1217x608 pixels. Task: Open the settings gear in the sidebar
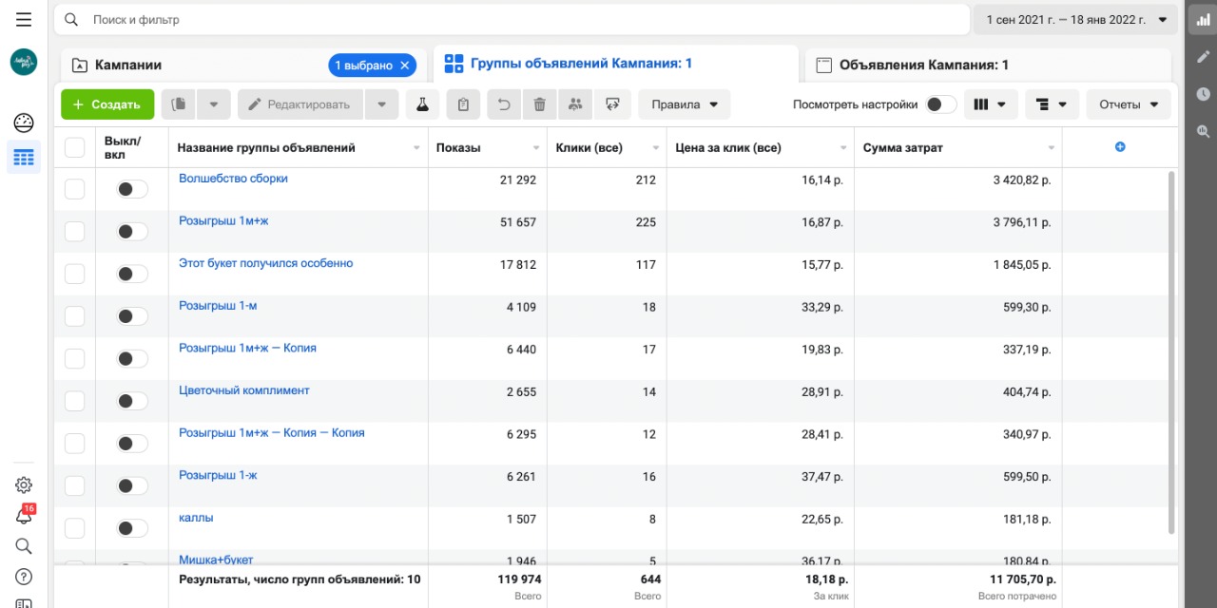pos(24,485)
